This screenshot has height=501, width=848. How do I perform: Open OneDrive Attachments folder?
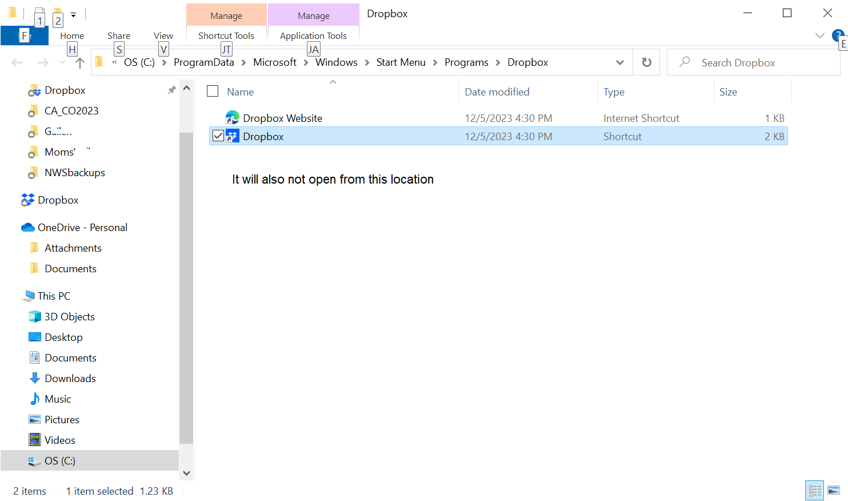73,248
